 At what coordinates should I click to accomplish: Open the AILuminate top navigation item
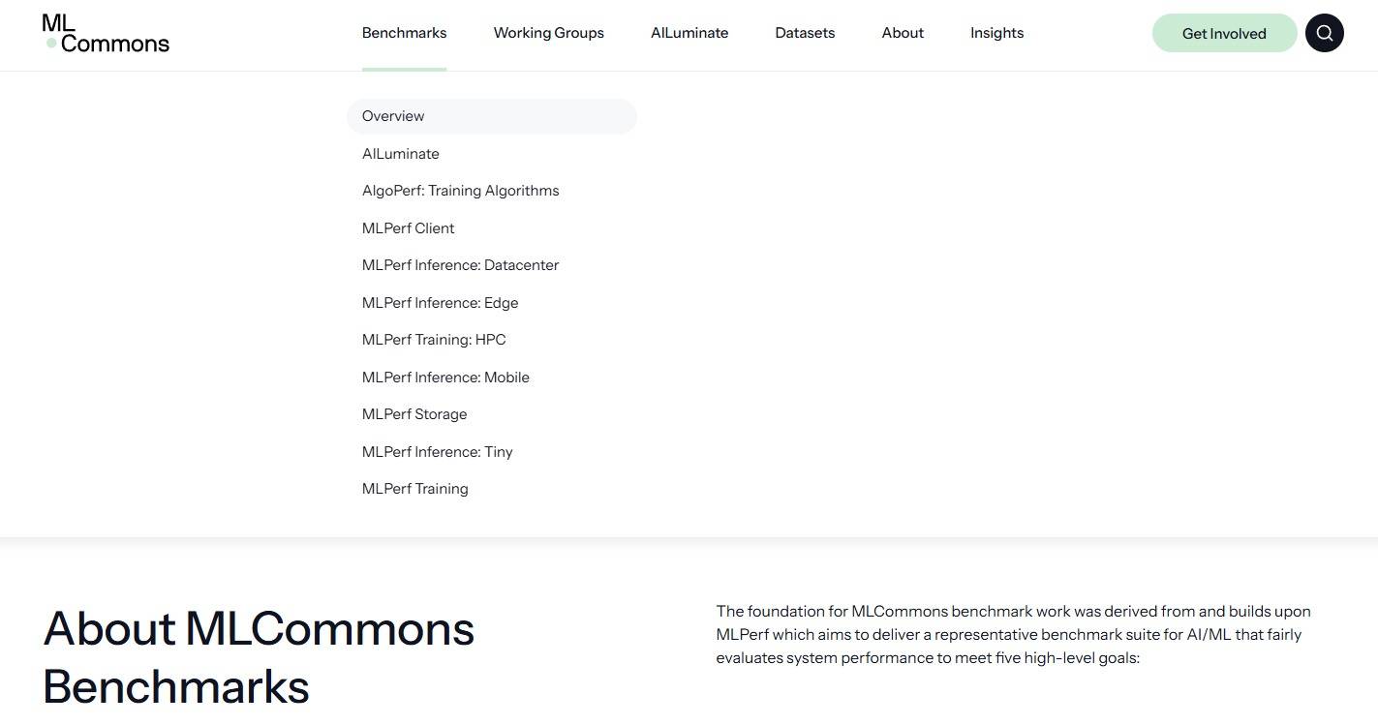[689, 33]
